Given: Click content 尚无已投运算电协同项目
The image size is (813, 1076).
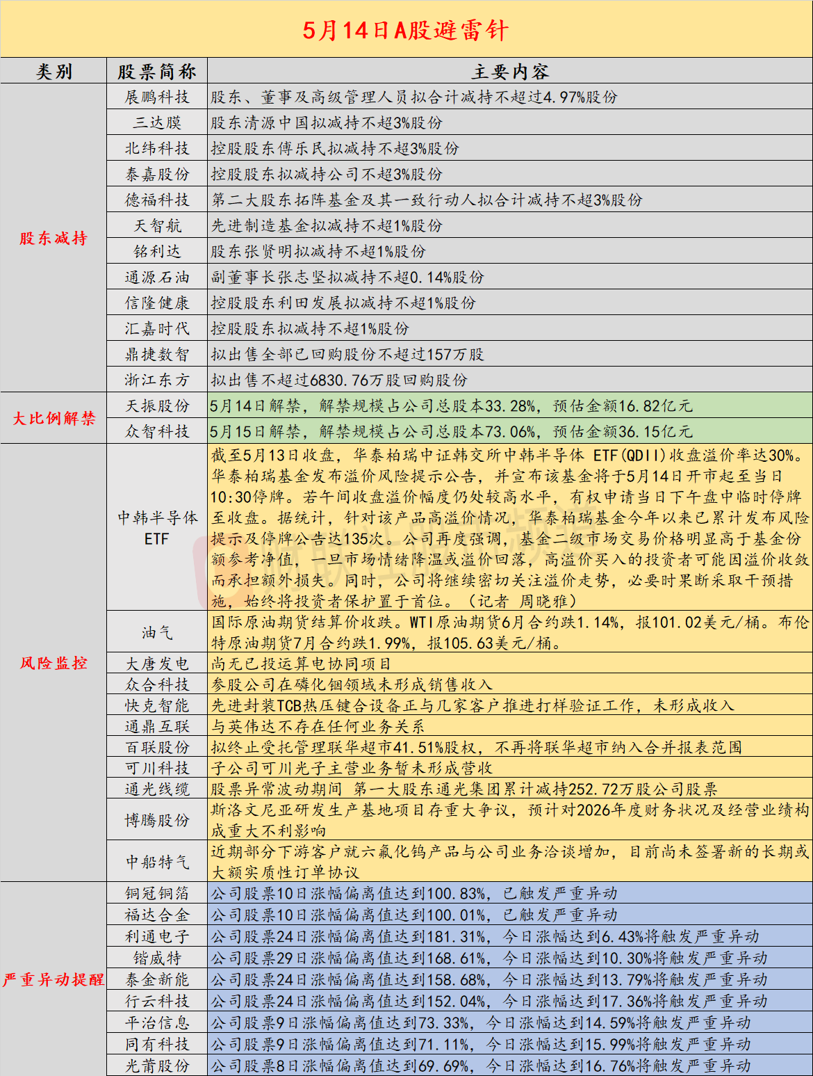Looking at the screenshot, I should [x=301, y=664].
